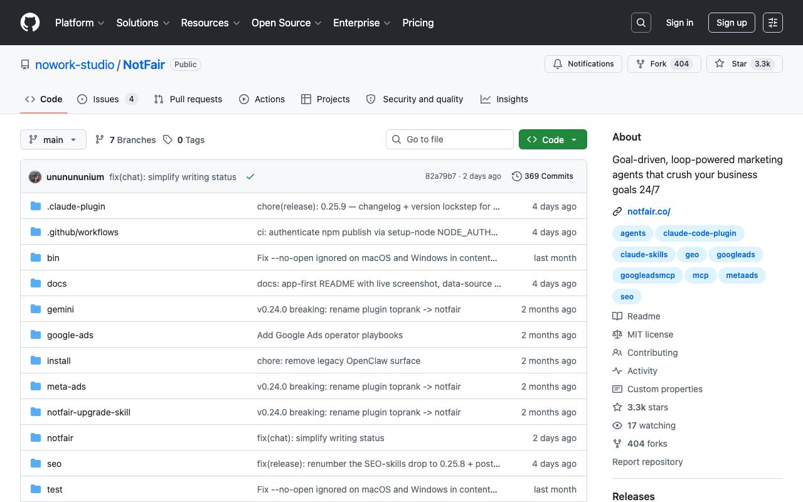Click the eye icon beside 17 watching
The height and width of the screenshot is (502, 803).
click(617, 425)
